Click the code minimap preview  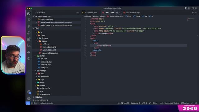point(191,19)
